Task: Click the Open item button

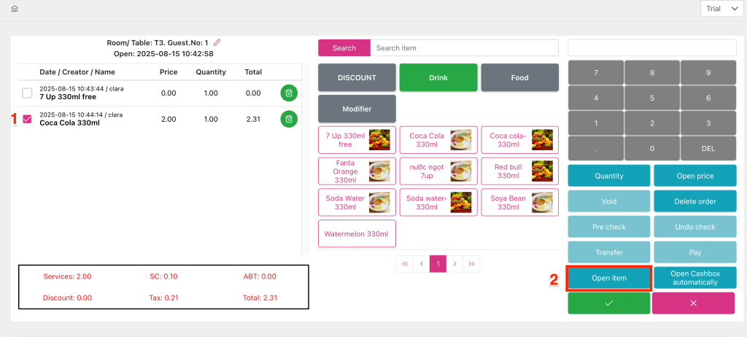Action: click(x=608, y=278)
